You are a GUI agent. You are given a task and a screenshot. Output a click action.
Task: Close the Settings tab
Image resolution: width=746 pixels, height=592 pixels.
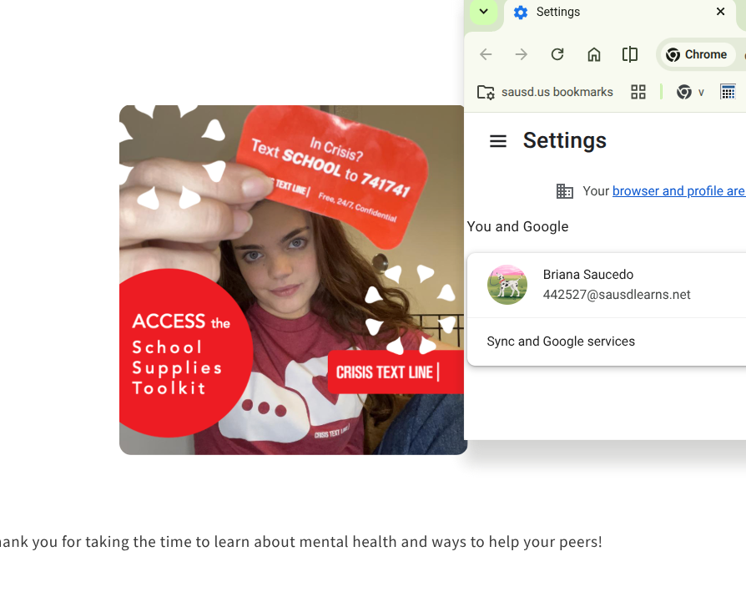tap(720, 12)
